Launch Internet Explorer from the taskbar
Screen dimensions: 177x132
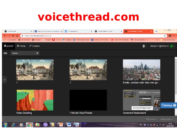(14, 125)
